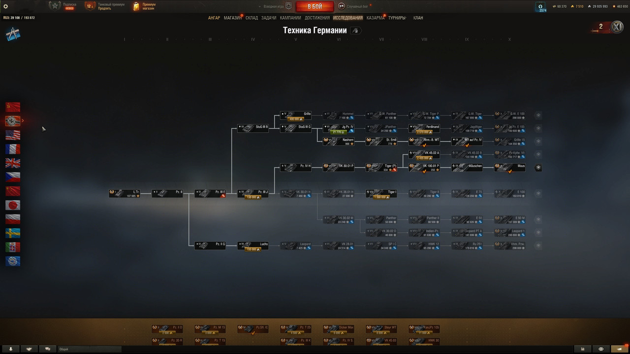Open the chat channels icon in bottom bar

[x=48, y=349]
